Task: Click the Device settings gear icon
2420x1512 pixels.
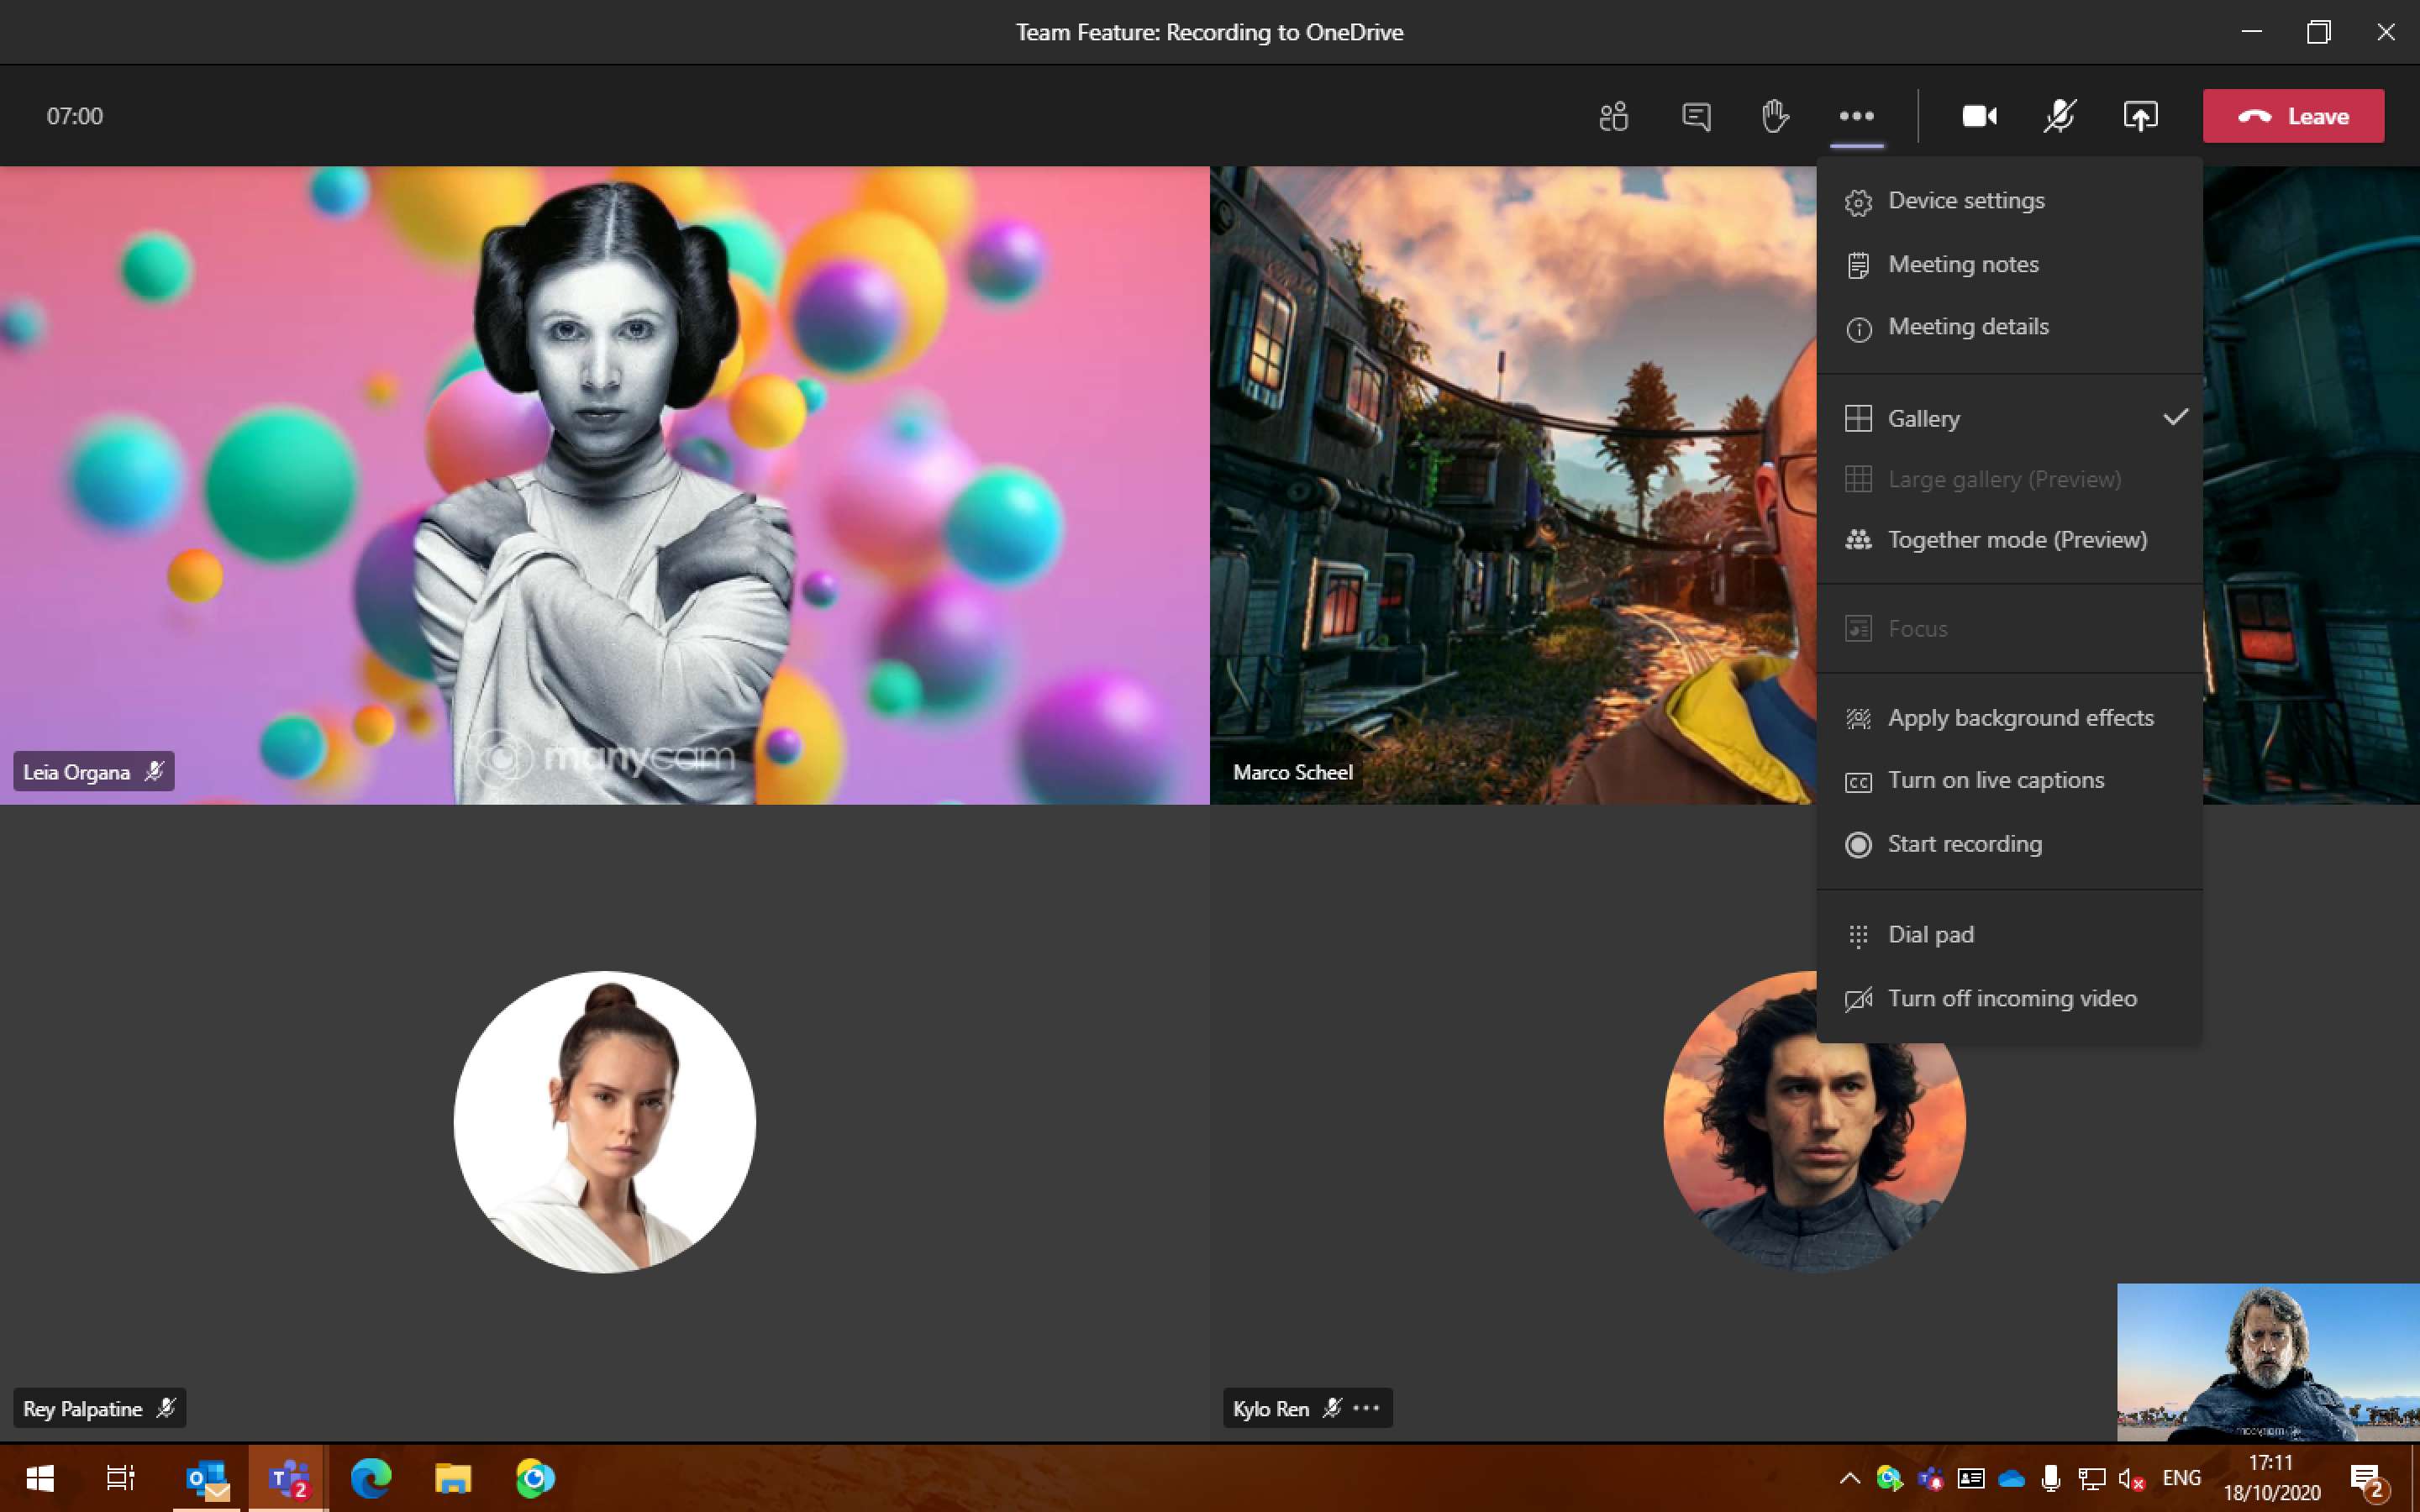Action: coord(1858,202)
